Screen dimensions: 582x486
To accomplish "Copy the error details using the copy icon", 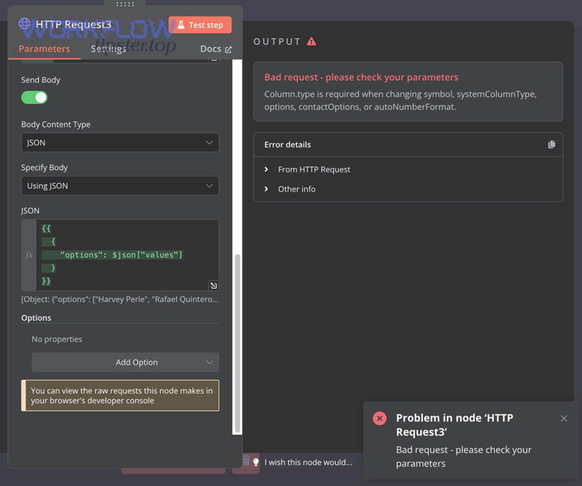I will tap(552, 144).
